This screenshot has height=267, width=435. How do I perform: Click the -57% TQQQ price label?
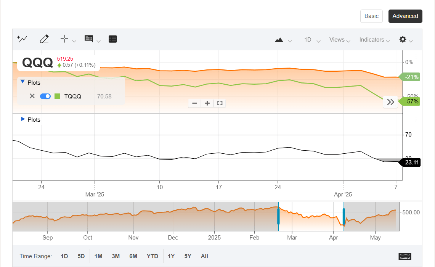(409, 101)
